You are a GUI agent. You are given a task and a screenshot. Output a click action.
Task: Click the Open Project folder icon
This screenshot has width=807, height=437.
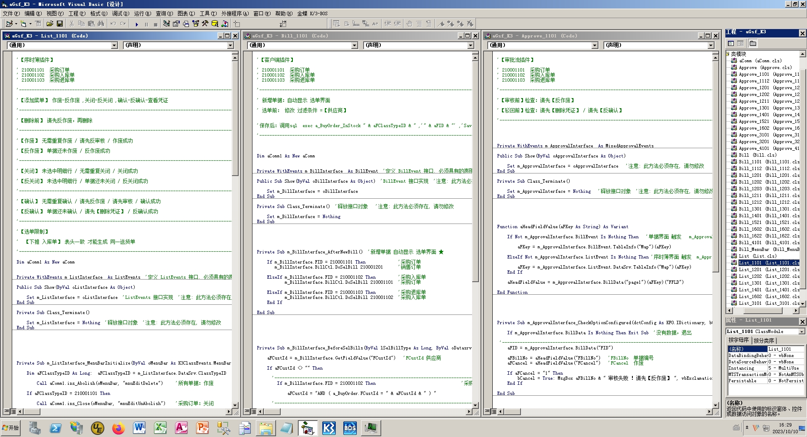50,24
